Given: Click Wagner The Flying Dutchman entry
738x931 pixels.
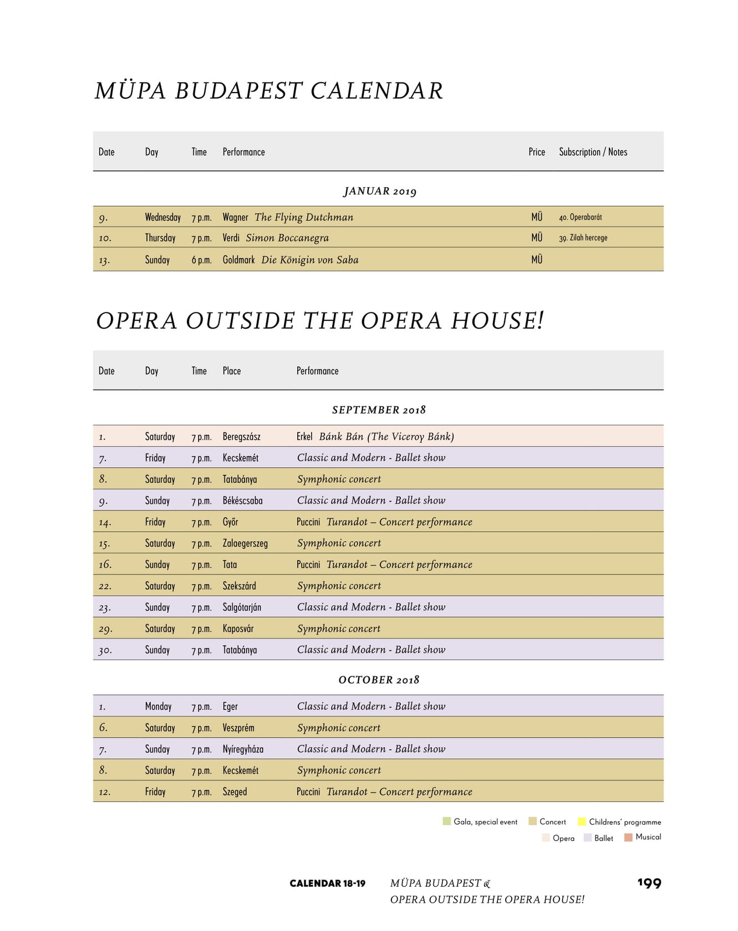Looking at the screenshot, I should click(288, 217).
